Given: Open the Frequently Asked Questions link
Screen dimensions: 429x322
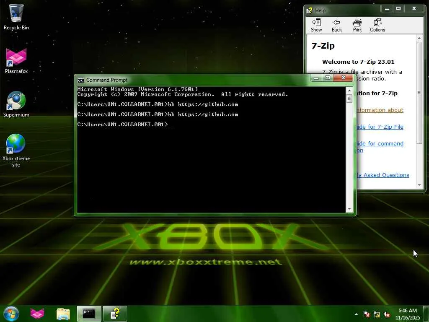Looking at the screenshot, I should click(x=383, y=175).
